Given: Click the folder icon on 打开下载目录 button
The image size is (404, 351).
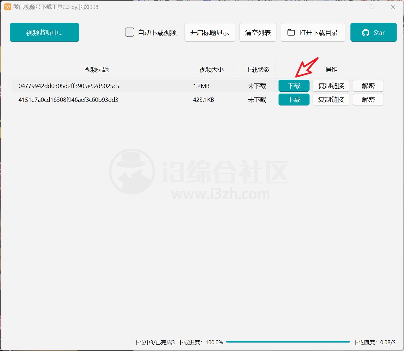Looking at the screenshot, I should click(291, 32).
